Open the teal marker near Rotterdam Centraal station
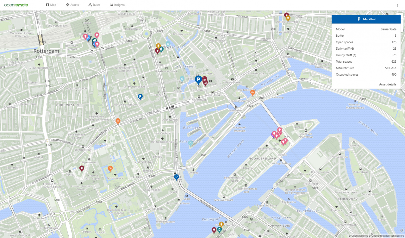405x238 pixels. click(94, 41)
